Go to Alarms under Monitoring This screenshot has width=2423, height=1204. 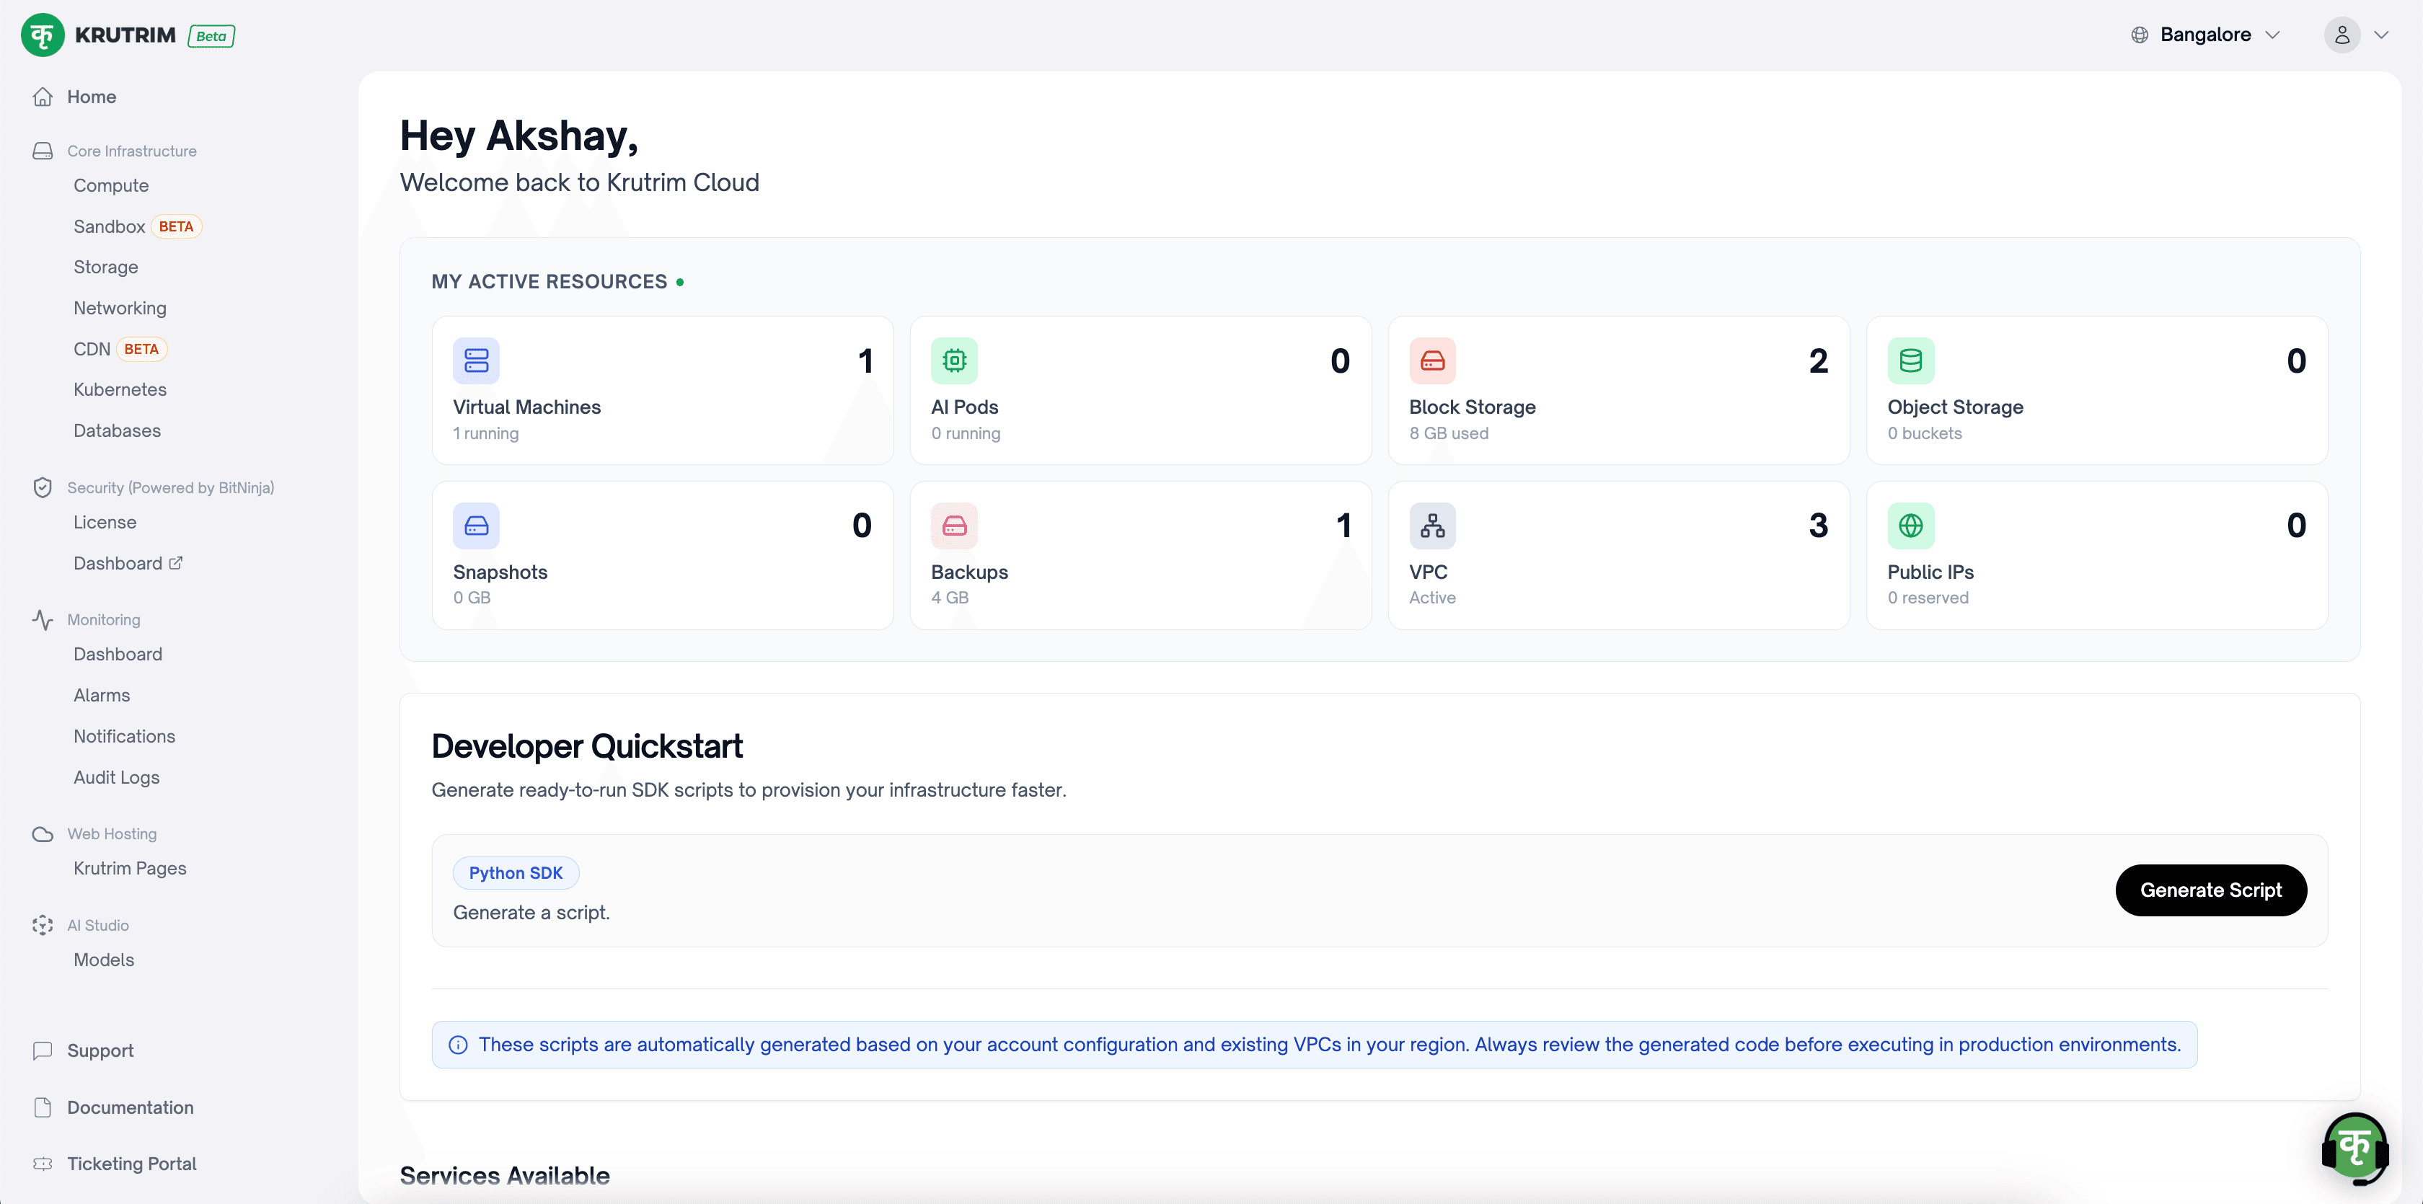(102, 695)
